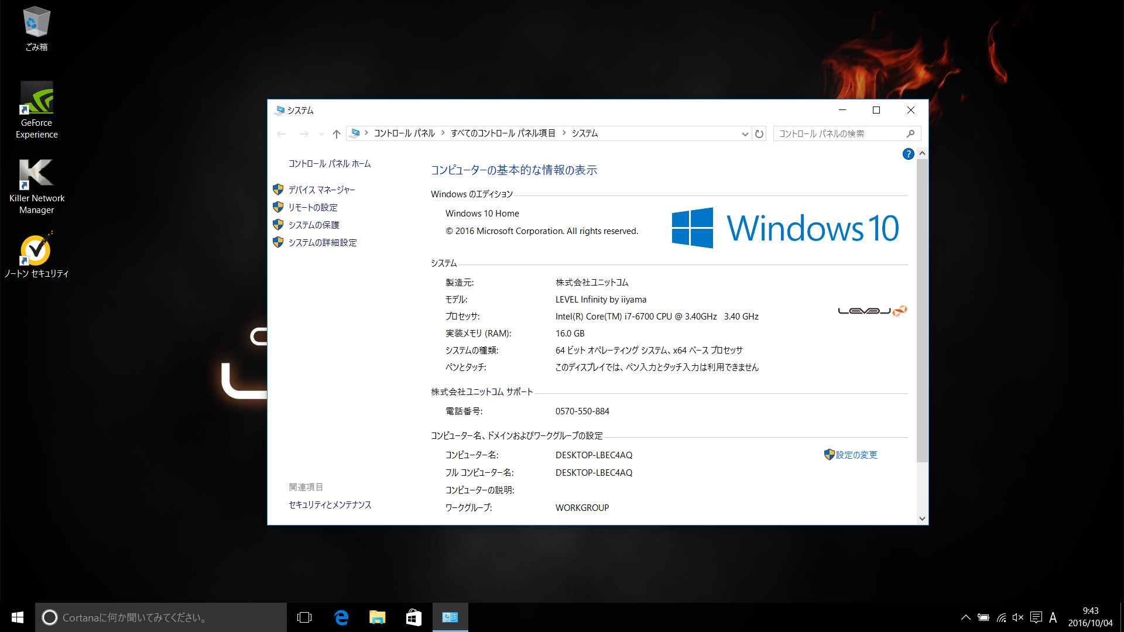Click the vertical scrollbar thumb
The width and height of the screenshot is (1124, 632).
(922, 310)
